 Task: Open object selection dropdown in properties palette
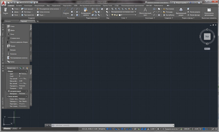pyautogui.click(x=12, y=68)
